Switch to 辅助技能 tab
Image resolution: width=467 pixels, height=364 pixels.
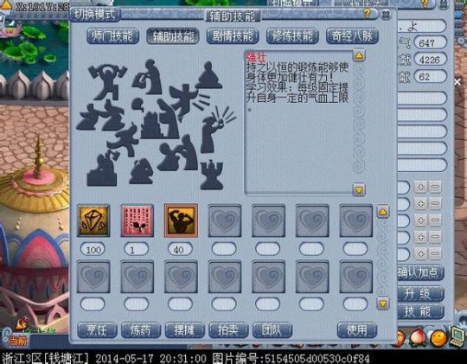click(x=173, y=36)
